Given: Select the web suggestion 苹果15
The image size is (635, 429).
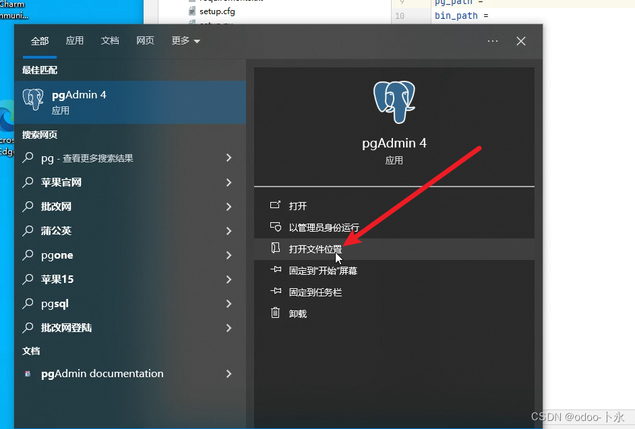Looking at the screenshot, I should tap(130, 279).
